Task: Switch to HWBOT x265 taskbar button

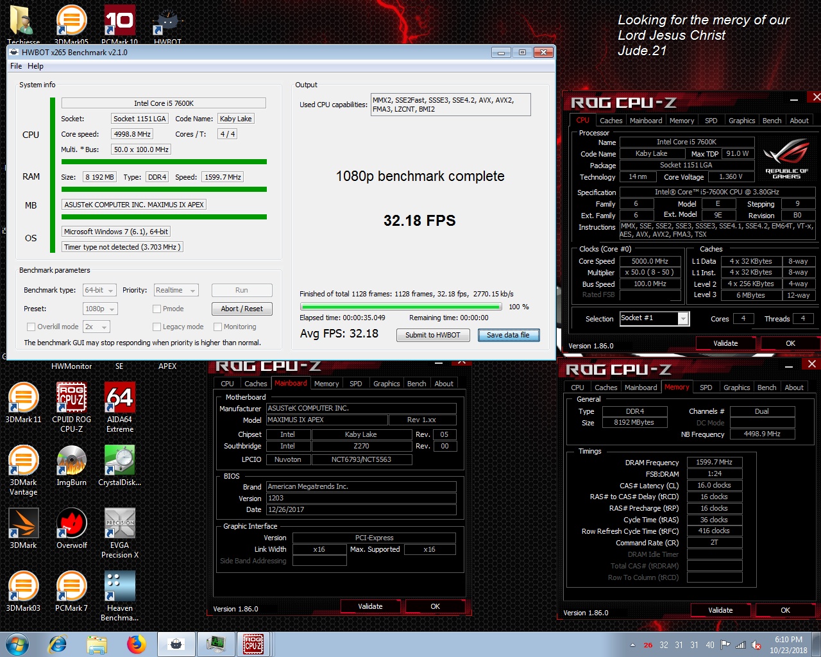Action: tap(176, 644)
